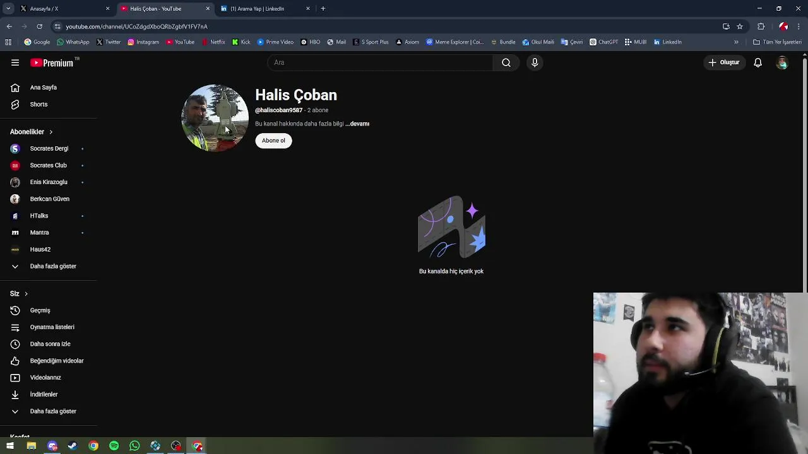Image resolution: width=808 pixels, height=454 pixels.
Task: Click the @haliscoban9587 channel handle
Action: [x=278, y=110]
